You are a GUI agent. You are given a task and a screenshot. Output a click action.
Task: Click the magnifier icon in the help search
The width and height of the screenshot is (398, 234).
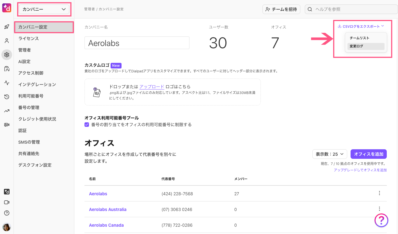click(310, 9)
